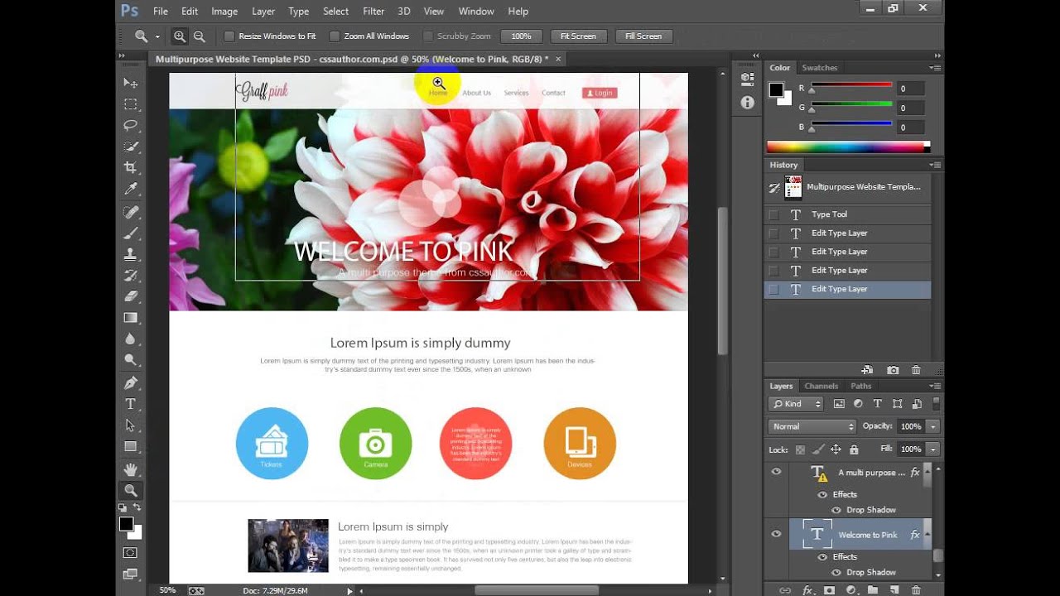Create new document from current state
1060x596 pixels.
click(867, 370)
